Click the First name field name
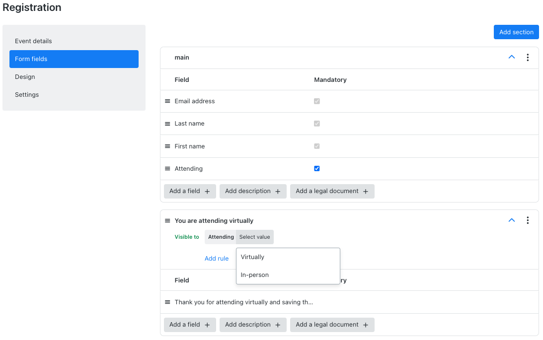The height and width of the screenshot is (340, 543). coord(189,146)
